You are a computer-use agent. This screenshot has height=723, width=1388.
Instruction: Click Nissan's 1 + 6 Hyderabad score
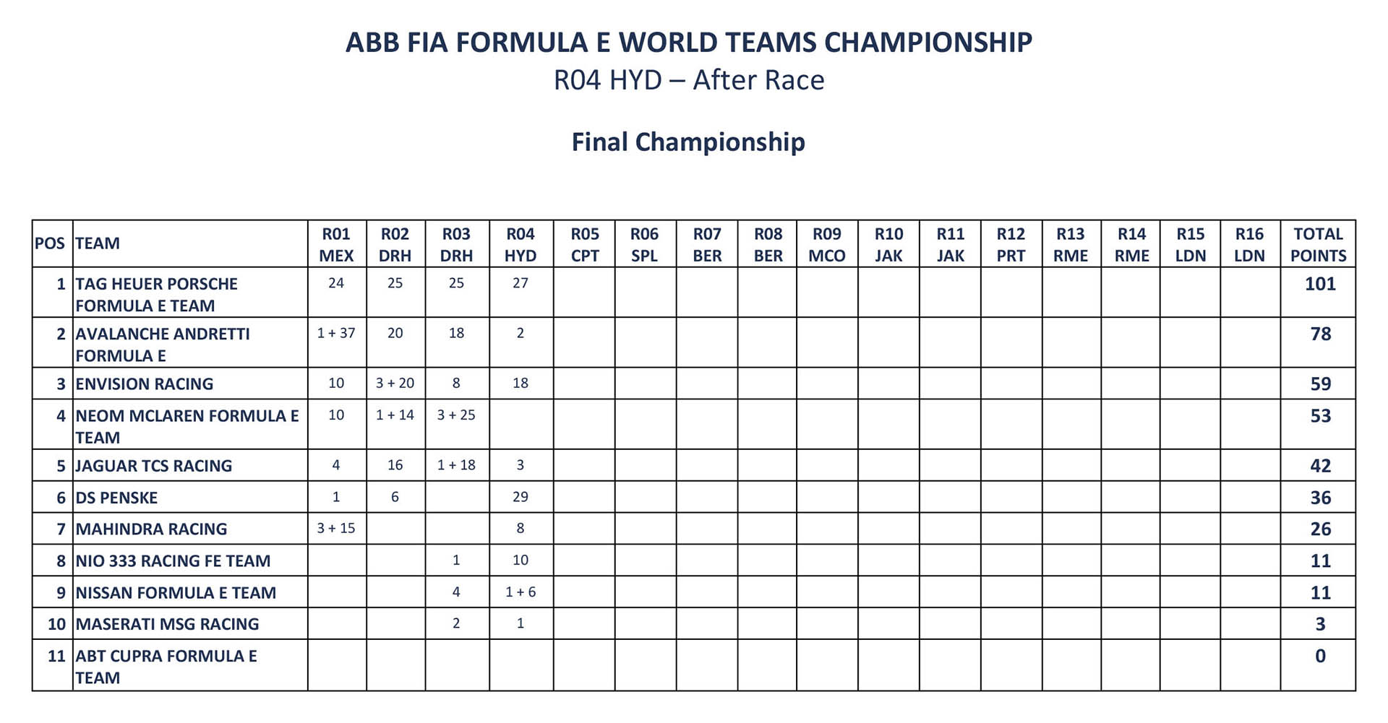click(x=520, y=592)
